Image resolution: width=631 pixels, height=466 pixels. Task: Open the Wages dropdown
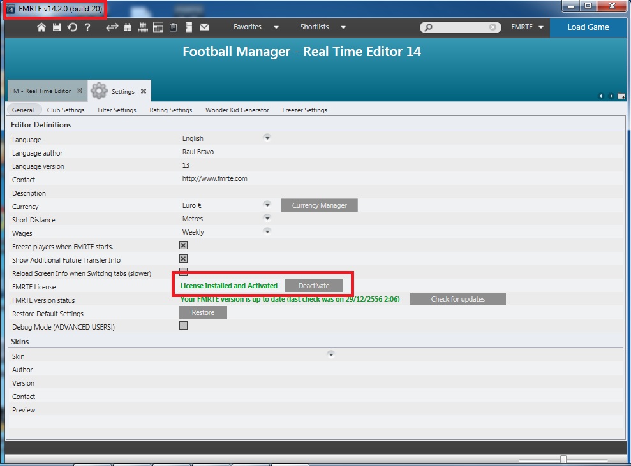267,231
